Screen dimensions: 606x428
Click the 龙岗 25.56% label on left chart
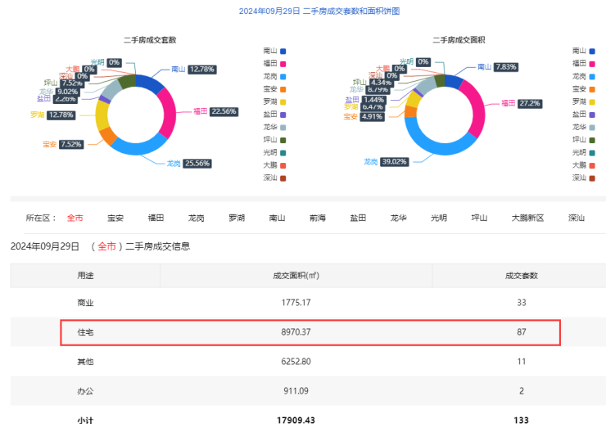pos(197,164)
